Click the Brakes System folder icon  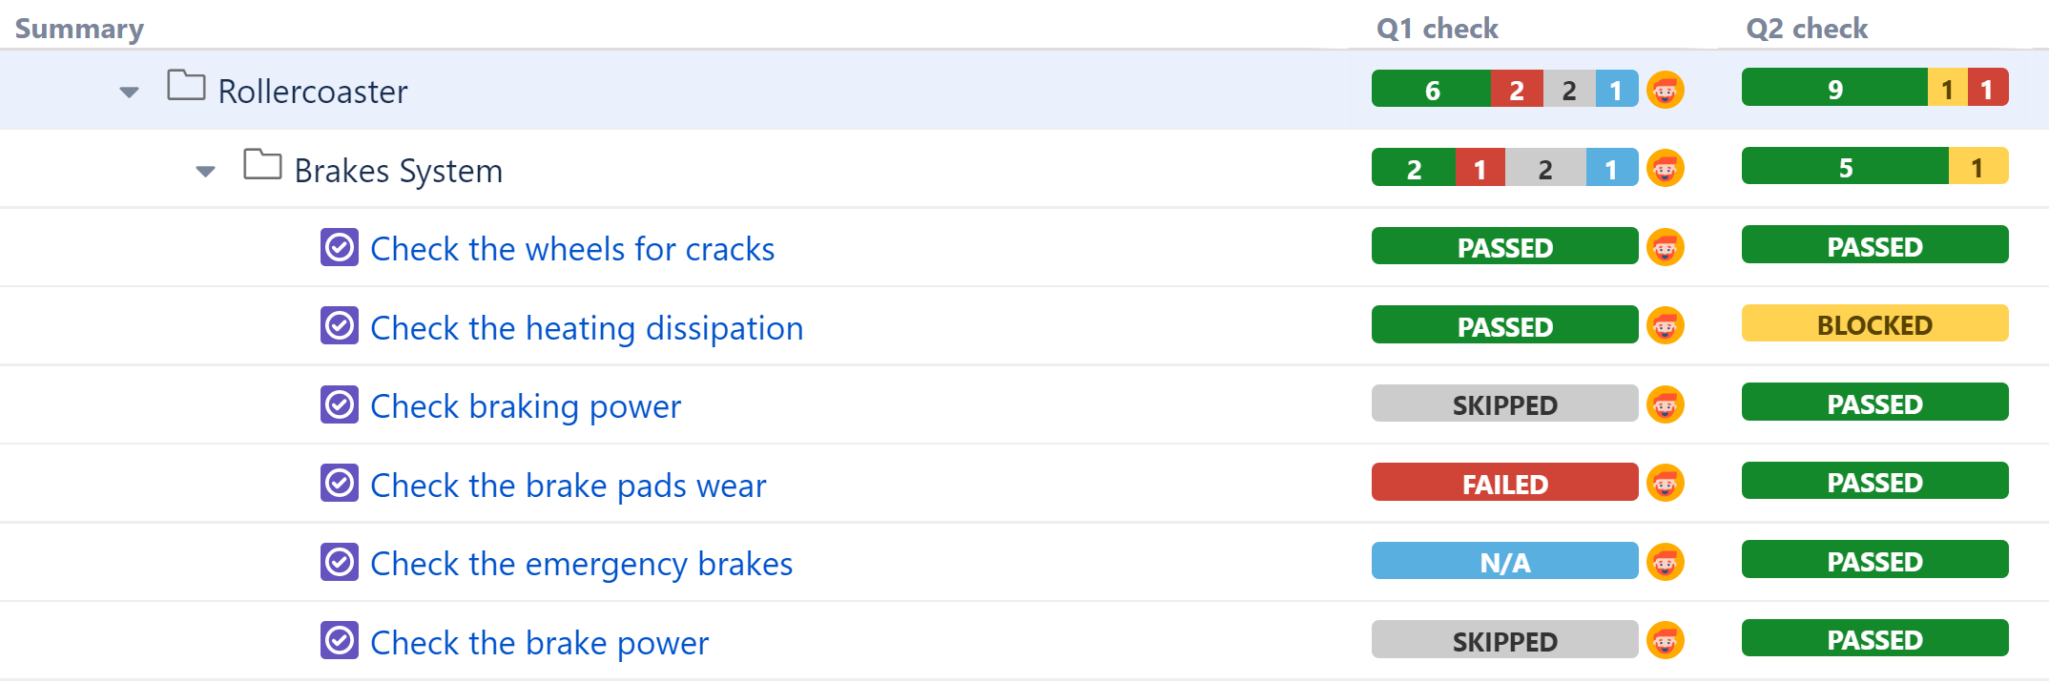262,165
